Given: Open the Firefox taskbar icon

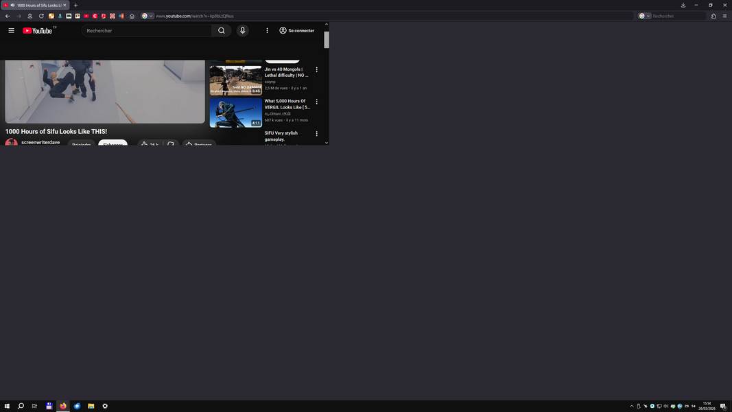Looking at the screenshot, I should coord(63,406).
